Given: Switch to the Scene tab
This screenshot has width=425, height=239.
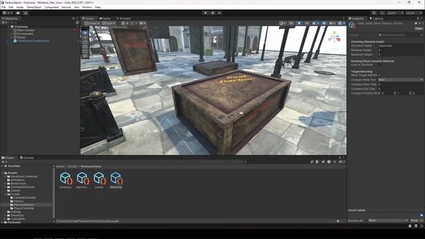Looking at the screenshot, I should [x=88, y=19].
